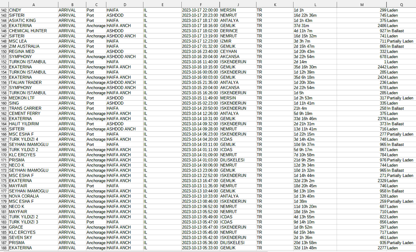Select the 21h 4m duration cell
This screenshot has width=416, height=252.
315,108
